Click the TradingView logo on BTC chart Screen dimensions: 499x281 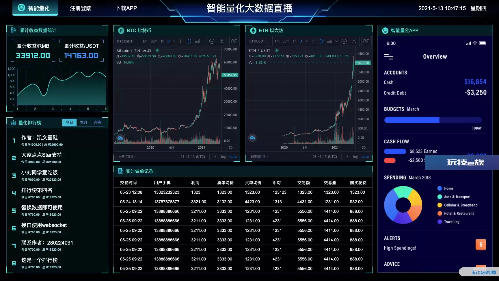click(120, 138)
